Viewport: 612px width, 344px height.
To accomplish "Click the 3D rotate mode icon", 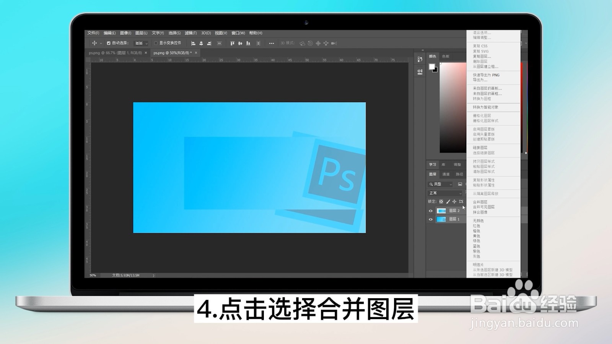I will [x=302, y=44].
